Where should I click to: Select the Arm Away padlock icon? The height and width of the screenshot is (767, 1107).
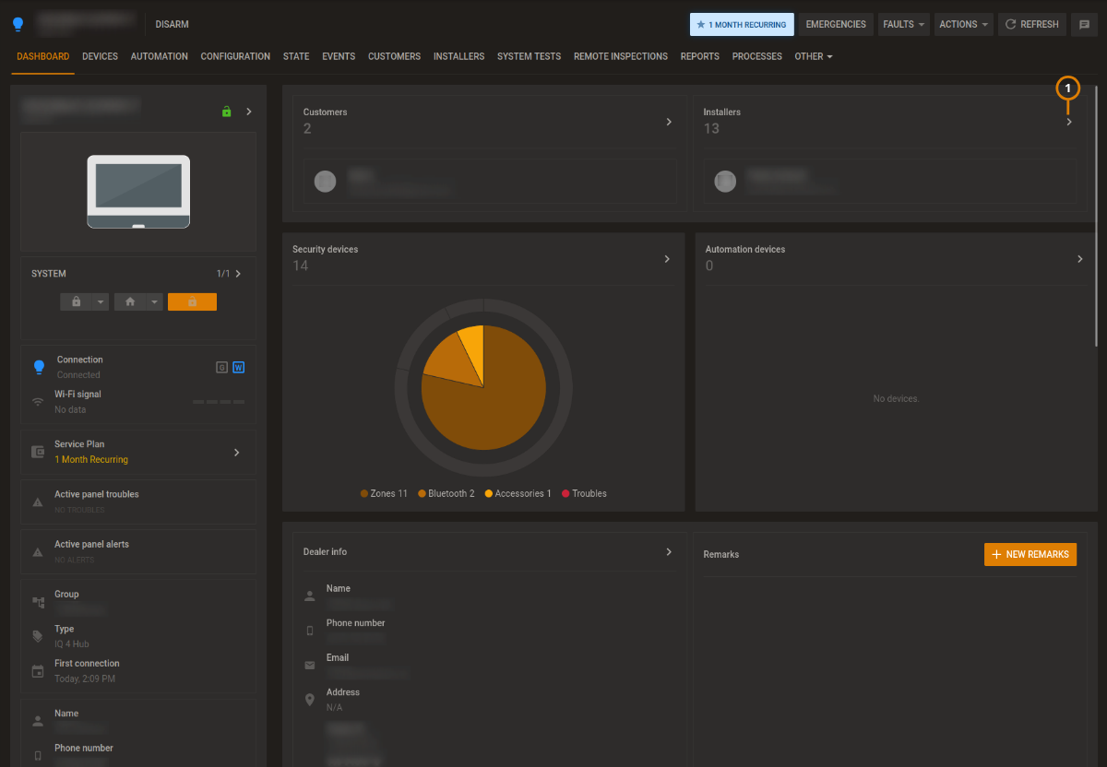(x=76, y=301)
